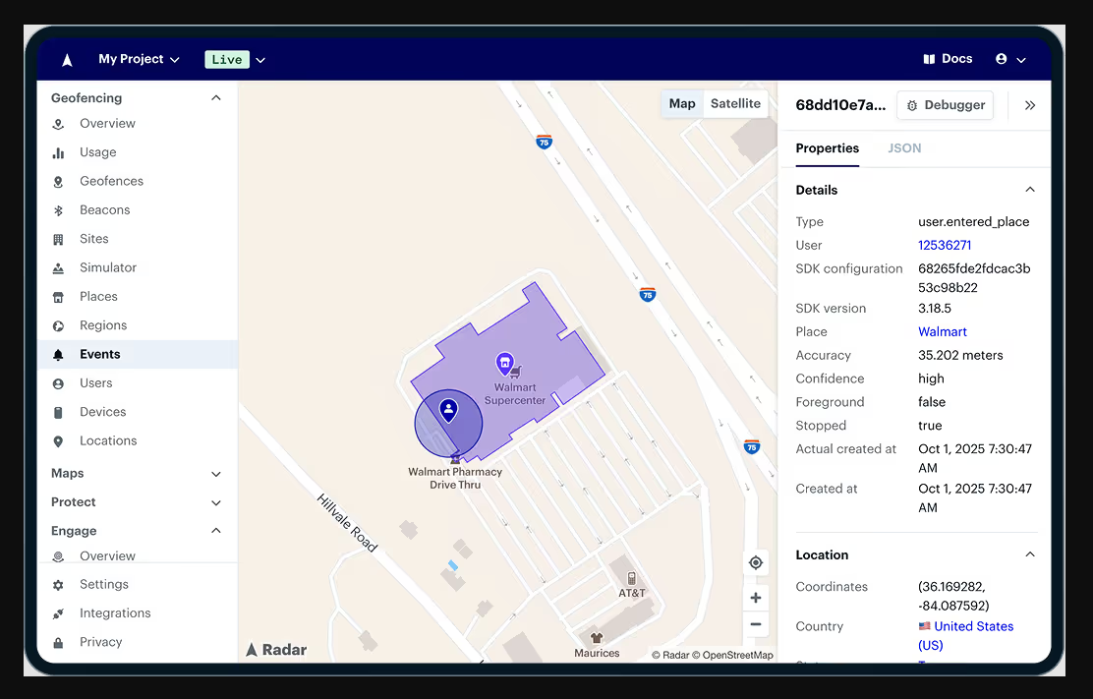Viewport: 1093px width, 699px height.
Task: Open user 12536271 link
Action: (945, 246)
